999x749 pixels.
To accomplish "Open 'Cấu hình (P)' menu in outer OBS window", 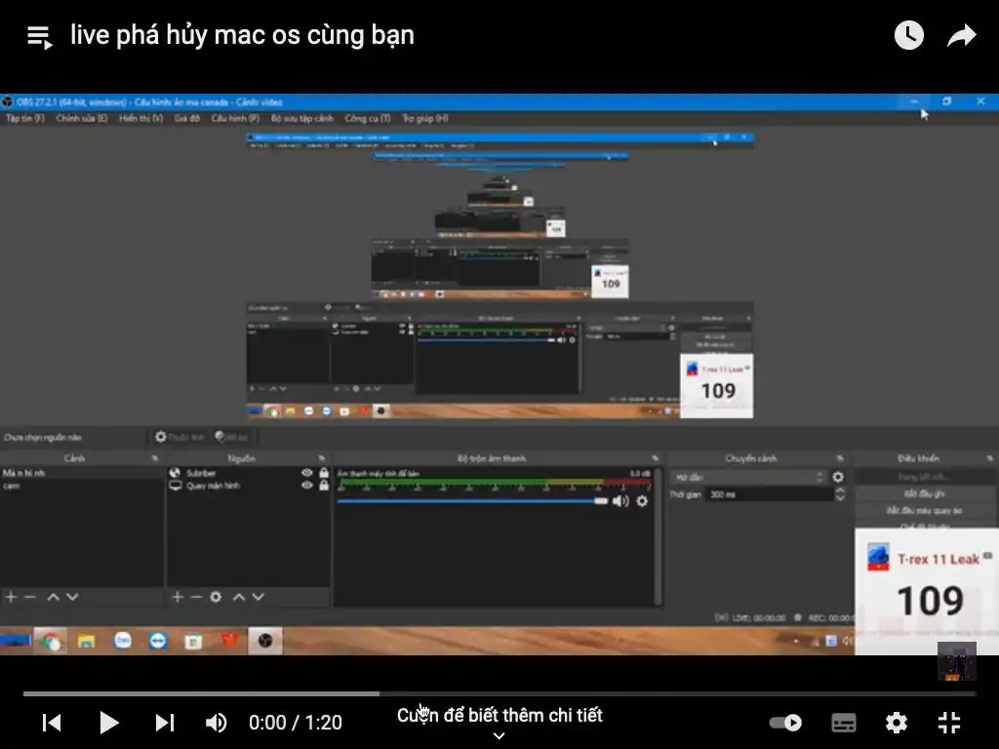I will coord(235,118).
